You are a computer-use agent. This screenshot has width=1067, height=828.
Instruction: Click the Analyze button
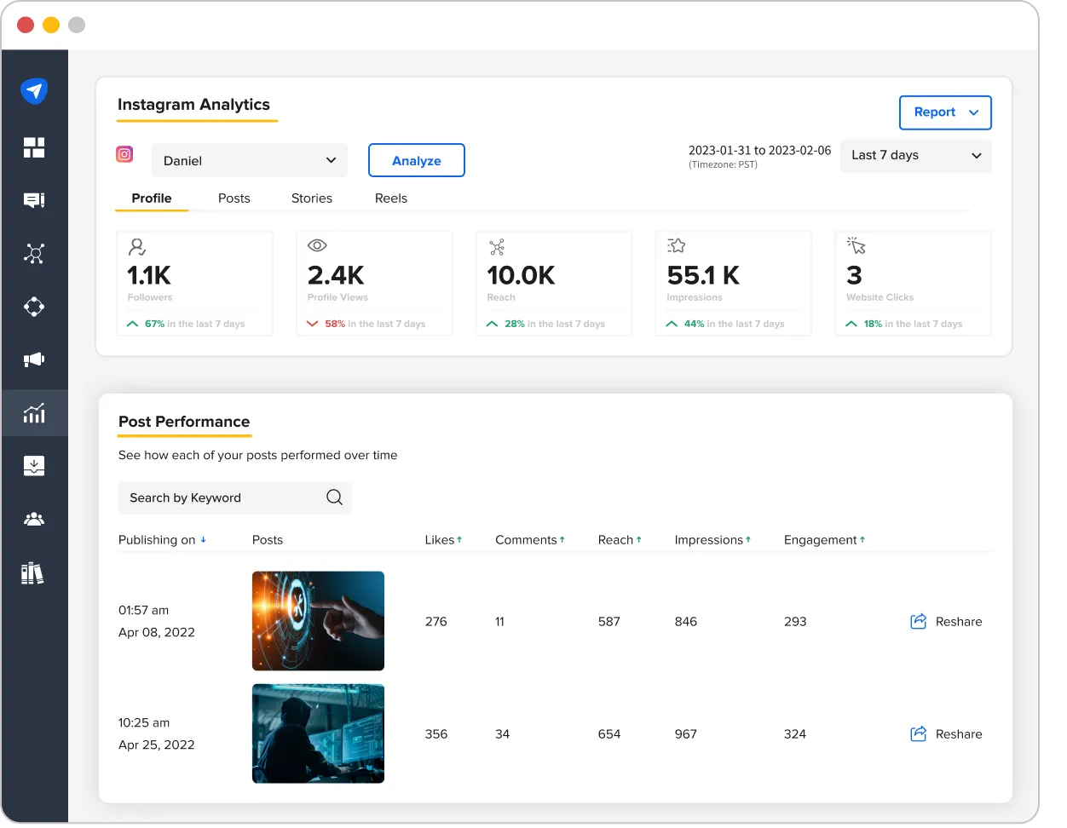click(x=416, y=159)
